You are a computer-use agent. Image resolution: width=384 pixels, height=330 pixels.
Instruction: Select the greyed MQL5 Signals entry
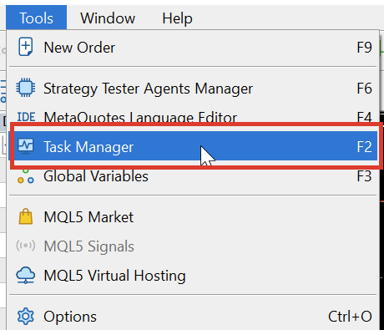pos(193,246)
